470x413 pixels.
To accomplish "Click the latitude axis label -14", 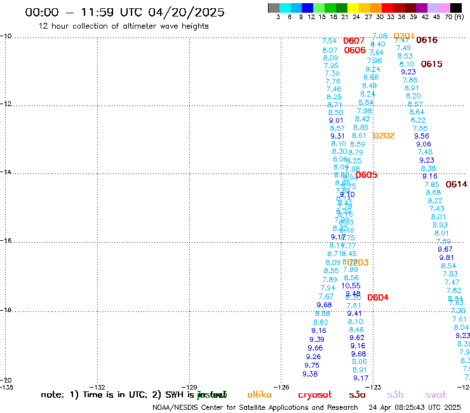I will click(6, 172).
